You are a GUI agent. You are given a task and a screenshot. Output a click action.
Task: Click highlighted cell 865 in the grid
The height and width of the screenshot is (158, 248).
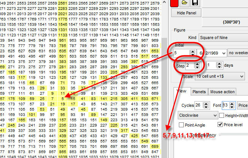63,152
